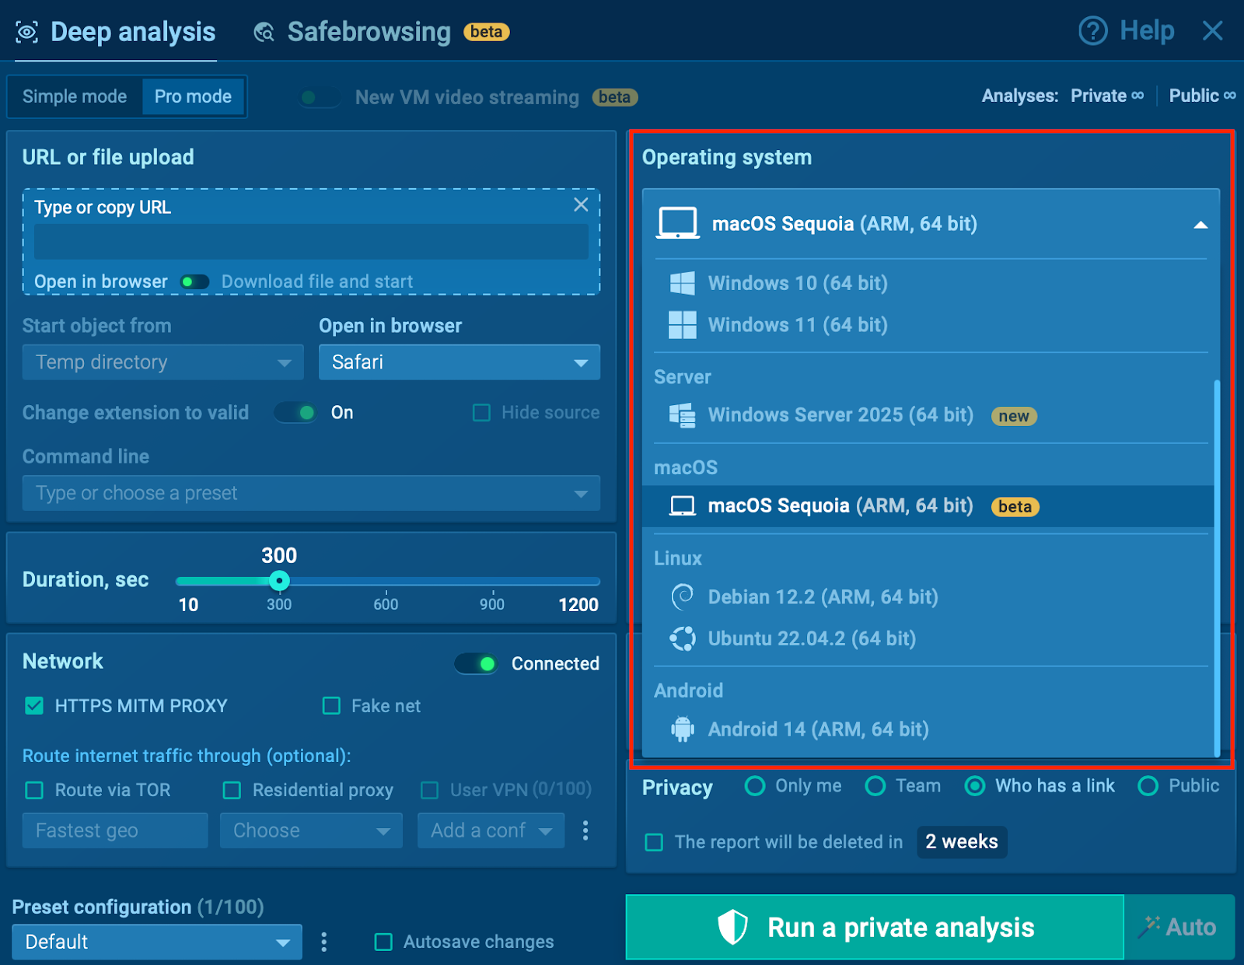Clear the URL field with X icon

point(580,205)
